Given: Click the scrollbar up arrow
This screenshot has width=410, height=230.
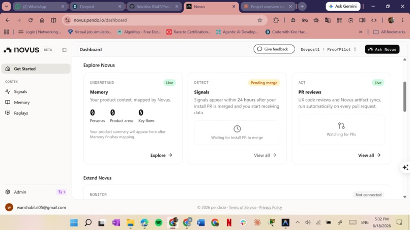Looking at the screenshot, I should (x=404, y=59).
